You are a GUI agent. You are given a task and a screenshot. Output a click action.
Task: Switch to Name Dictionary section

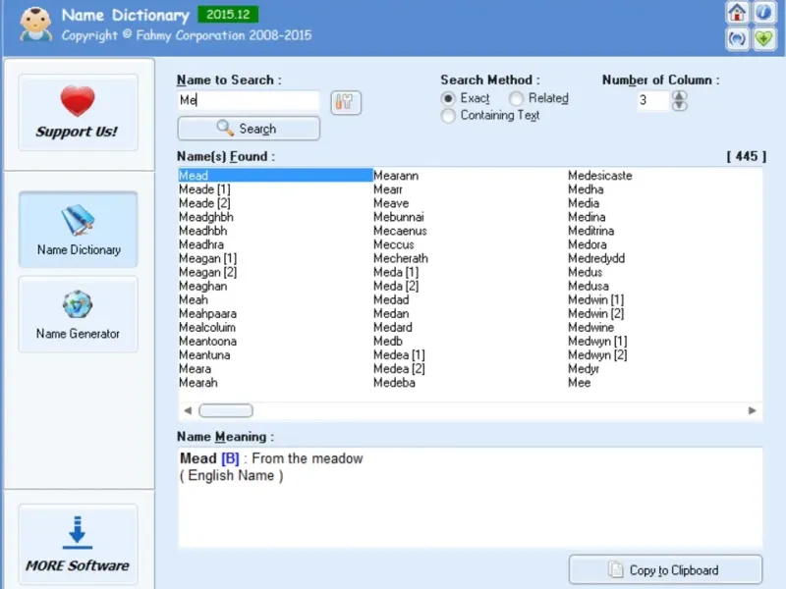click(79, 230)
